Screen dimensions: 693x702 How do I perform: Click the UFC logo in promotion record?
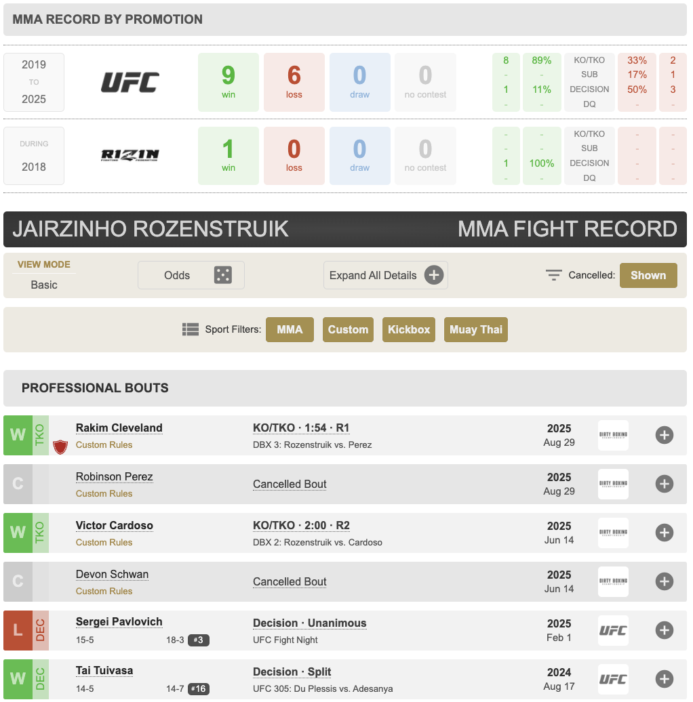[x=130, y=82]
